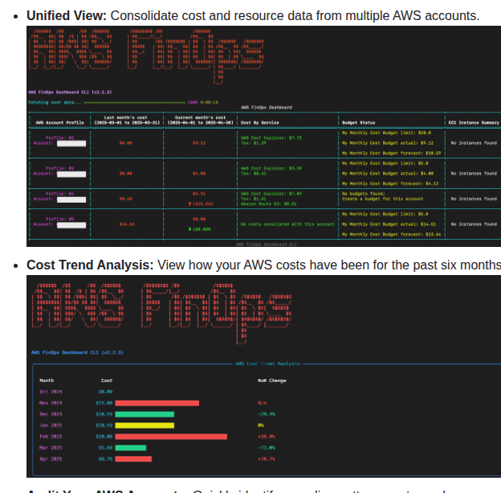Click the +20.7% MoM change value

pyautogui.click(x=267, y=459)
